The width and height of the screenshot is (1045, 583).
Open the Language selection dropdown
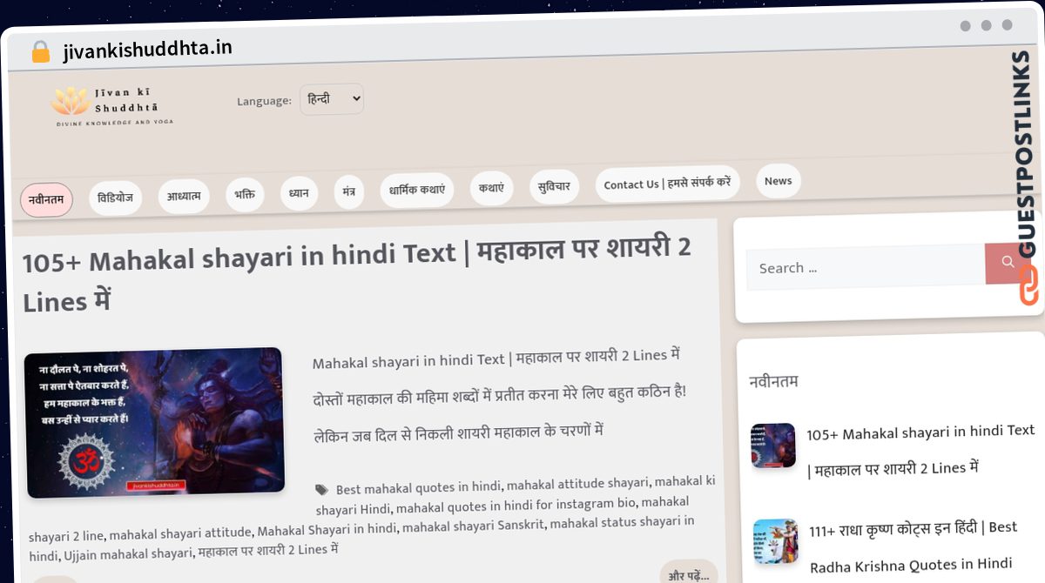pyautogui.click(x=331, y=98)
